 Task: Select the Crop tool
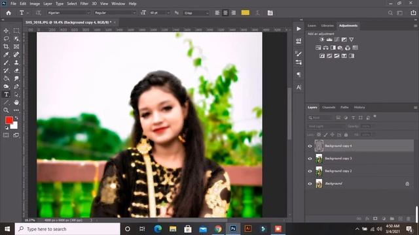point(6,46)
